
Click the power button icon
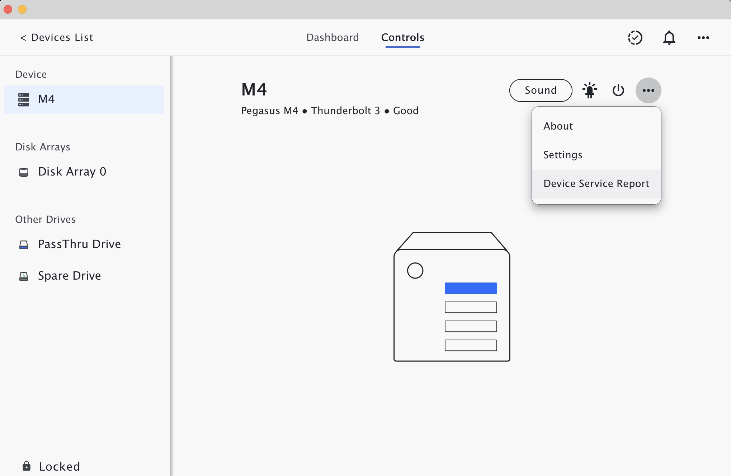click(x=618, y=90)
